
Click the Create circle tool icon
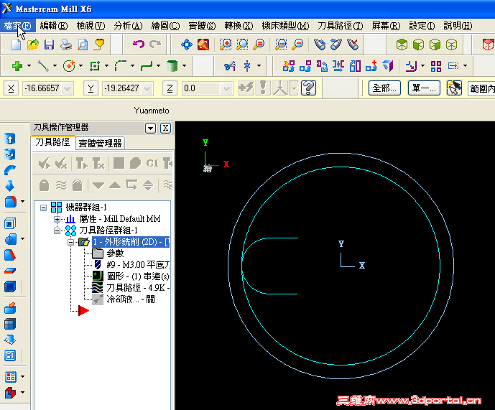coord(69,66)
